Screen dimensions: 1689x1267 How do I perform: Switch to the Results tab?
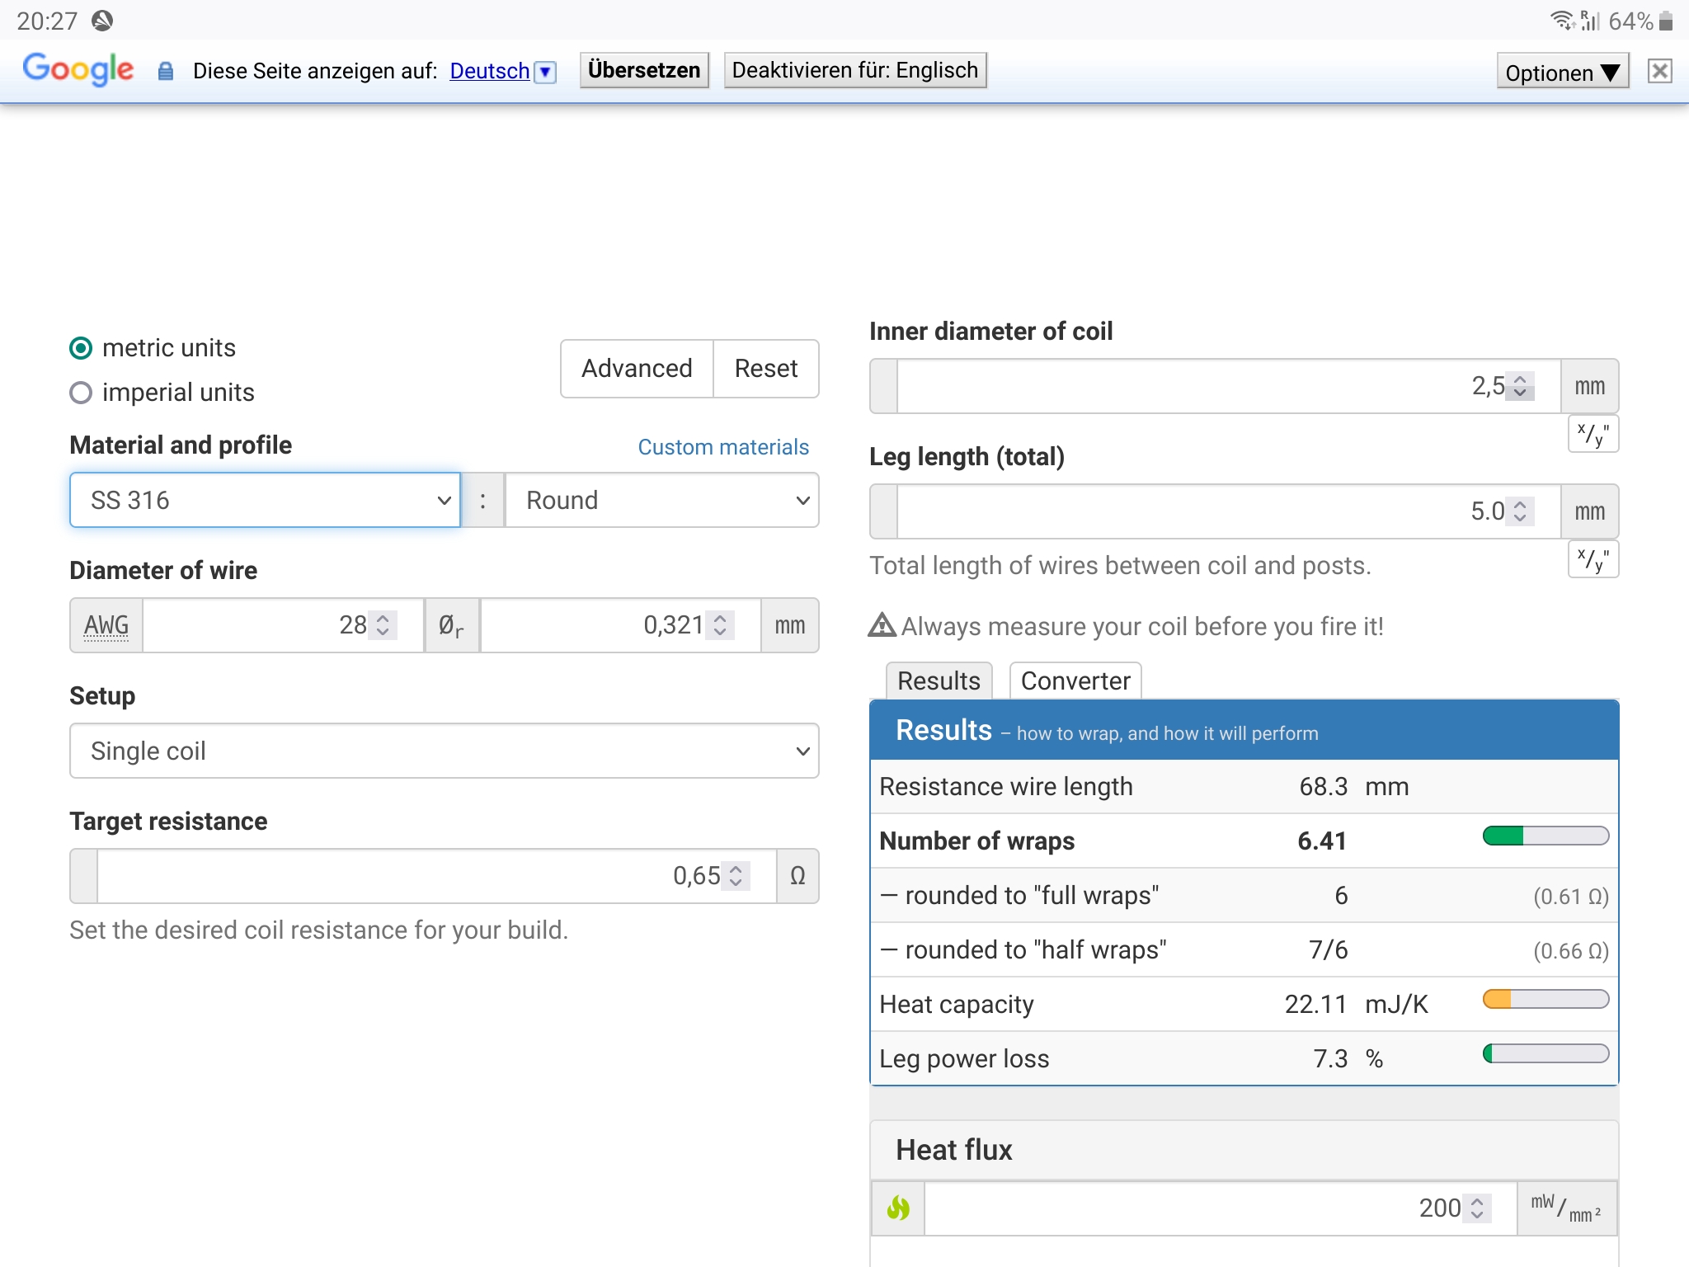[939, 681]
